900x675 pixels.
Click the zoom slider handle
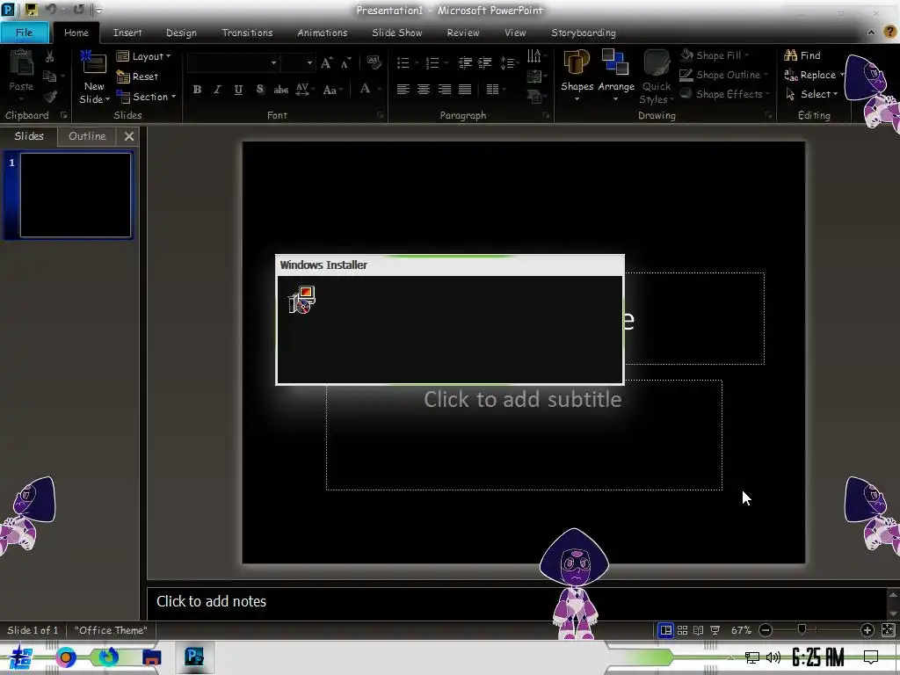pos(802,629)
